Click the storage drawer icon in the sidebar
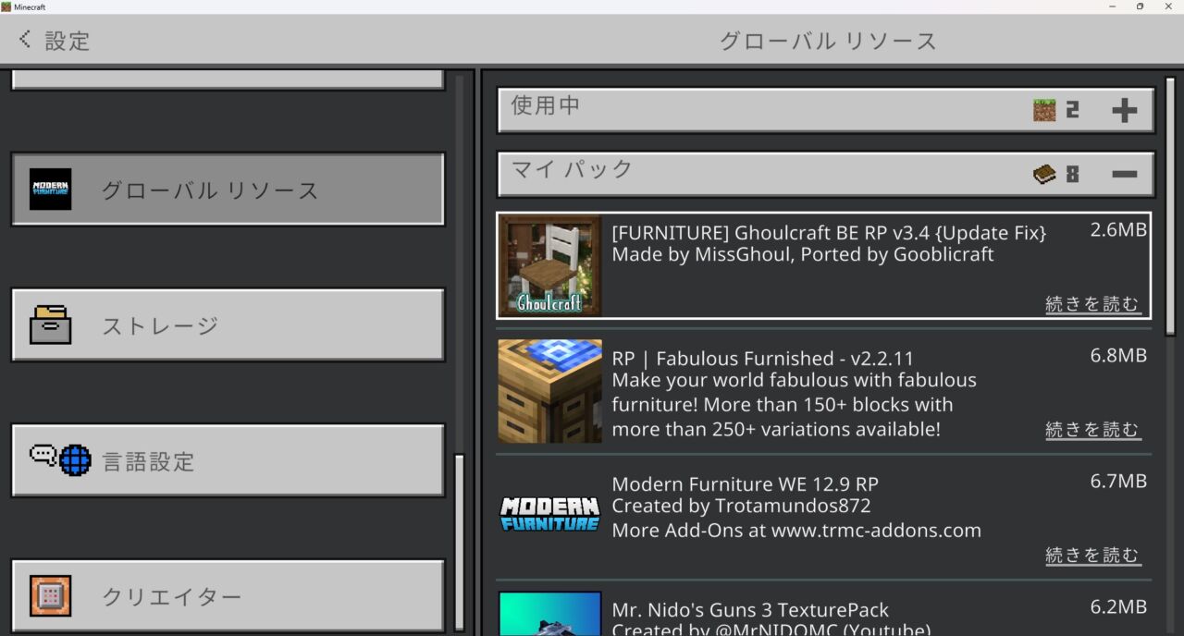The width and height of the screenshot is (1184, 636). pos(51,325)
